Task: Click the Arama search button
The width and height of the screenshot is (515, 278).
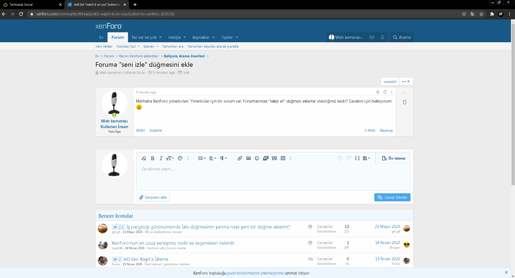Action: point(402,37)
